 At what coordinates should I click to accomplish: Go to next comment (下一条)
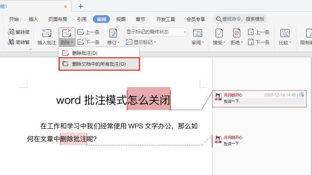click(89, 42)
